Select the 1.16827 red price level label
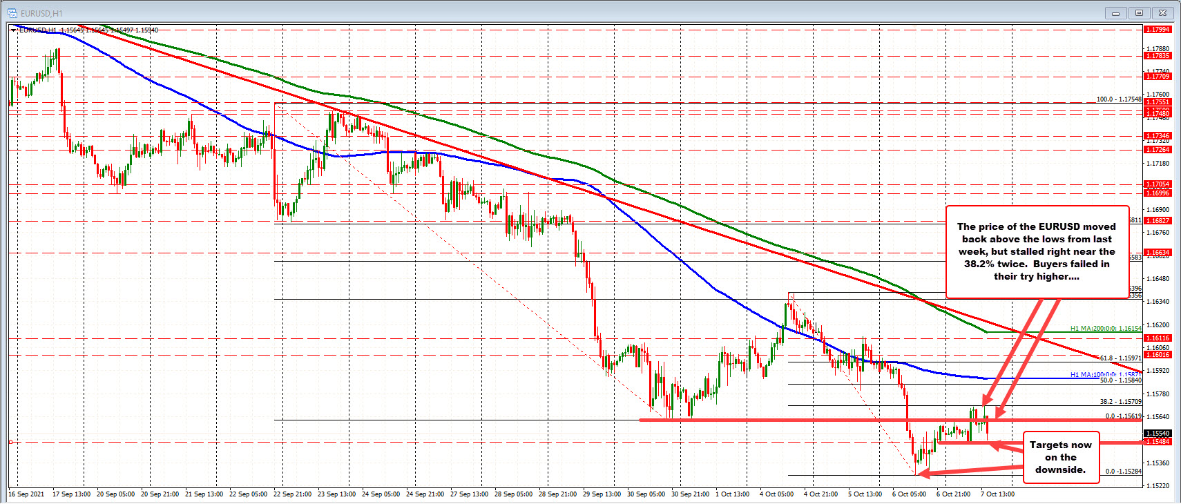 pos(1158,221)
